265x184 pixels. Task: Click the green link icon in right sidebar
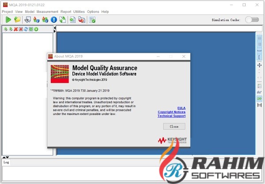[x=259, y=99]
